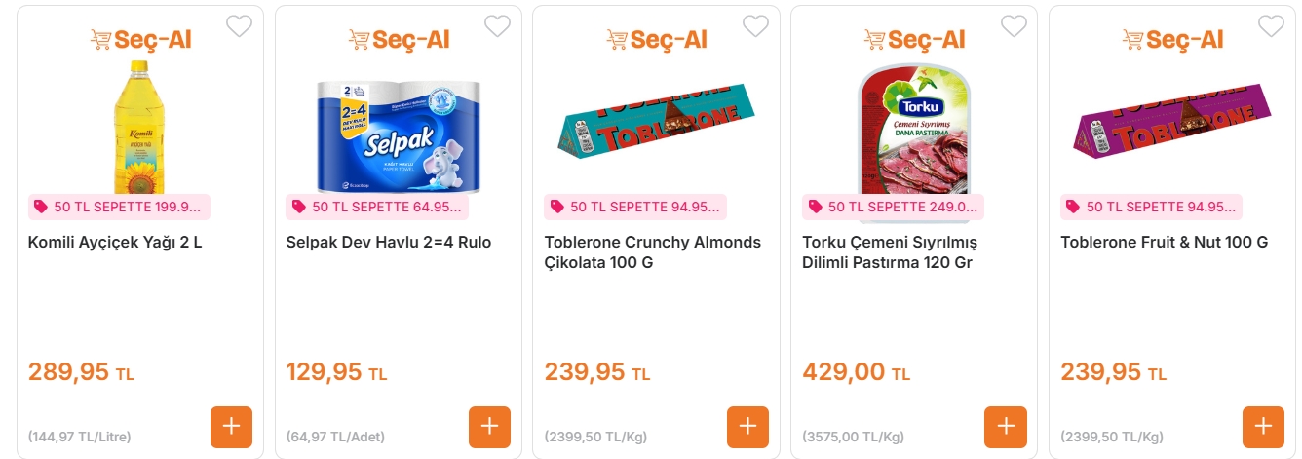Favorite the Selpak Dev Havlu product
Screen dimensions: 1302x459
[497, 26]
